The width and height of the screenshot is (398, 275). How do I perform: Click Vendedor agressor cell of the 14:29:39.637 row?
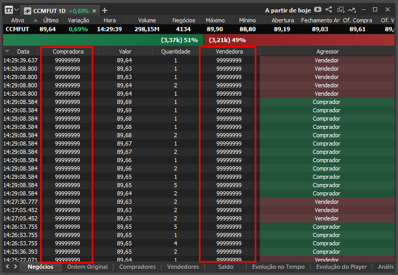[x=327, y=60]
